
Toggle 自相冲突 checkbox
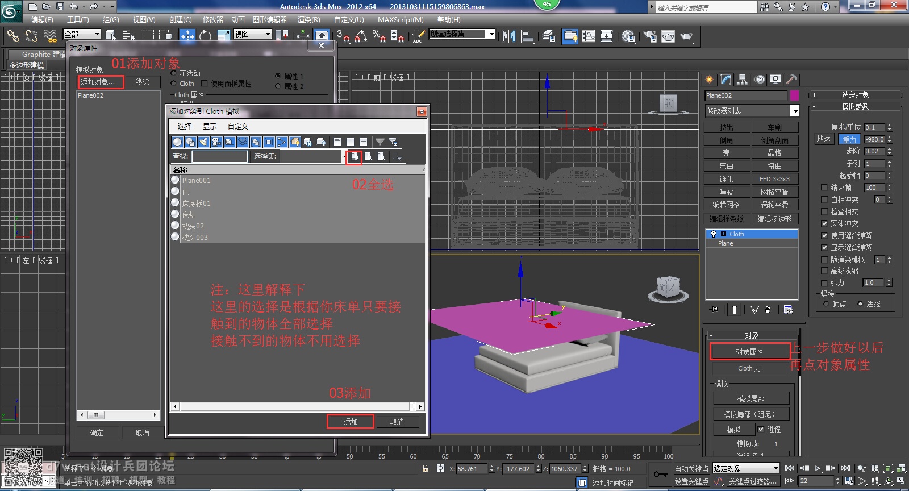tap(824, 199)
